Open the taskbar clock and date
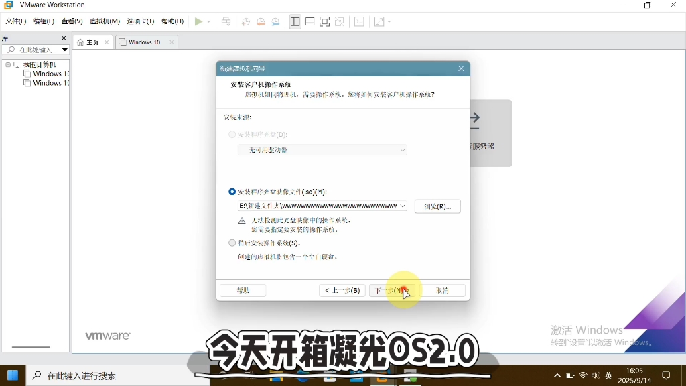The height and width of the screenshot is (386, 686). click(x=634, y=375)
